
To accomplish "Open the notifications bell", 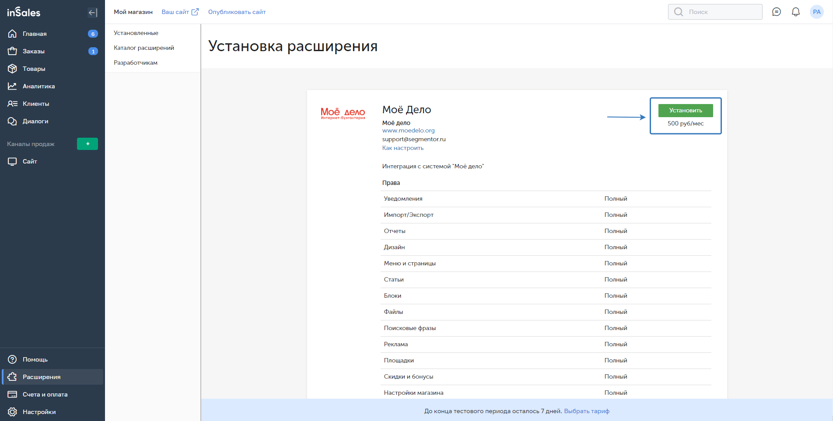I will (x=795, y=12).
